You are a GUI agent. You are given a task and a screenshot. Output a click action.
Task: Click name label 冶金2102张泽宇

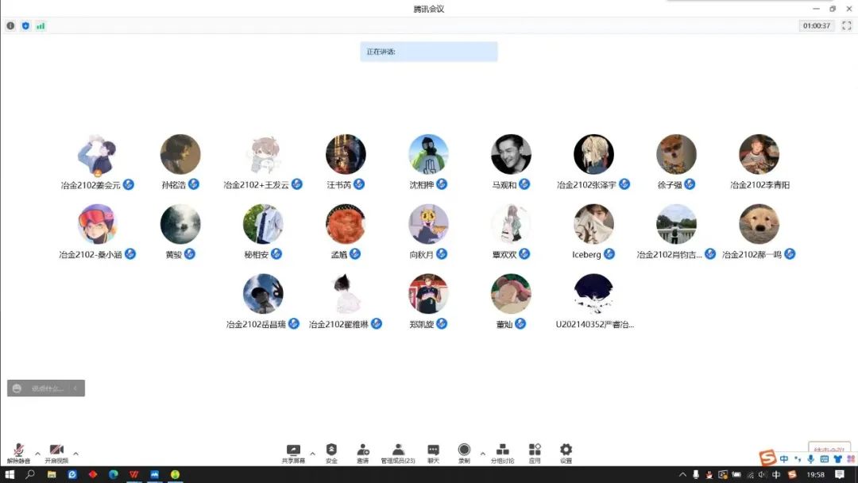(x=586, y=185)
